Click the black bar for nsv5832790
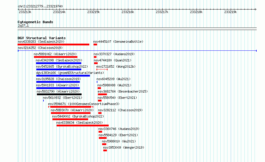The width and height of the screenshot is (265, 162). 59,94
